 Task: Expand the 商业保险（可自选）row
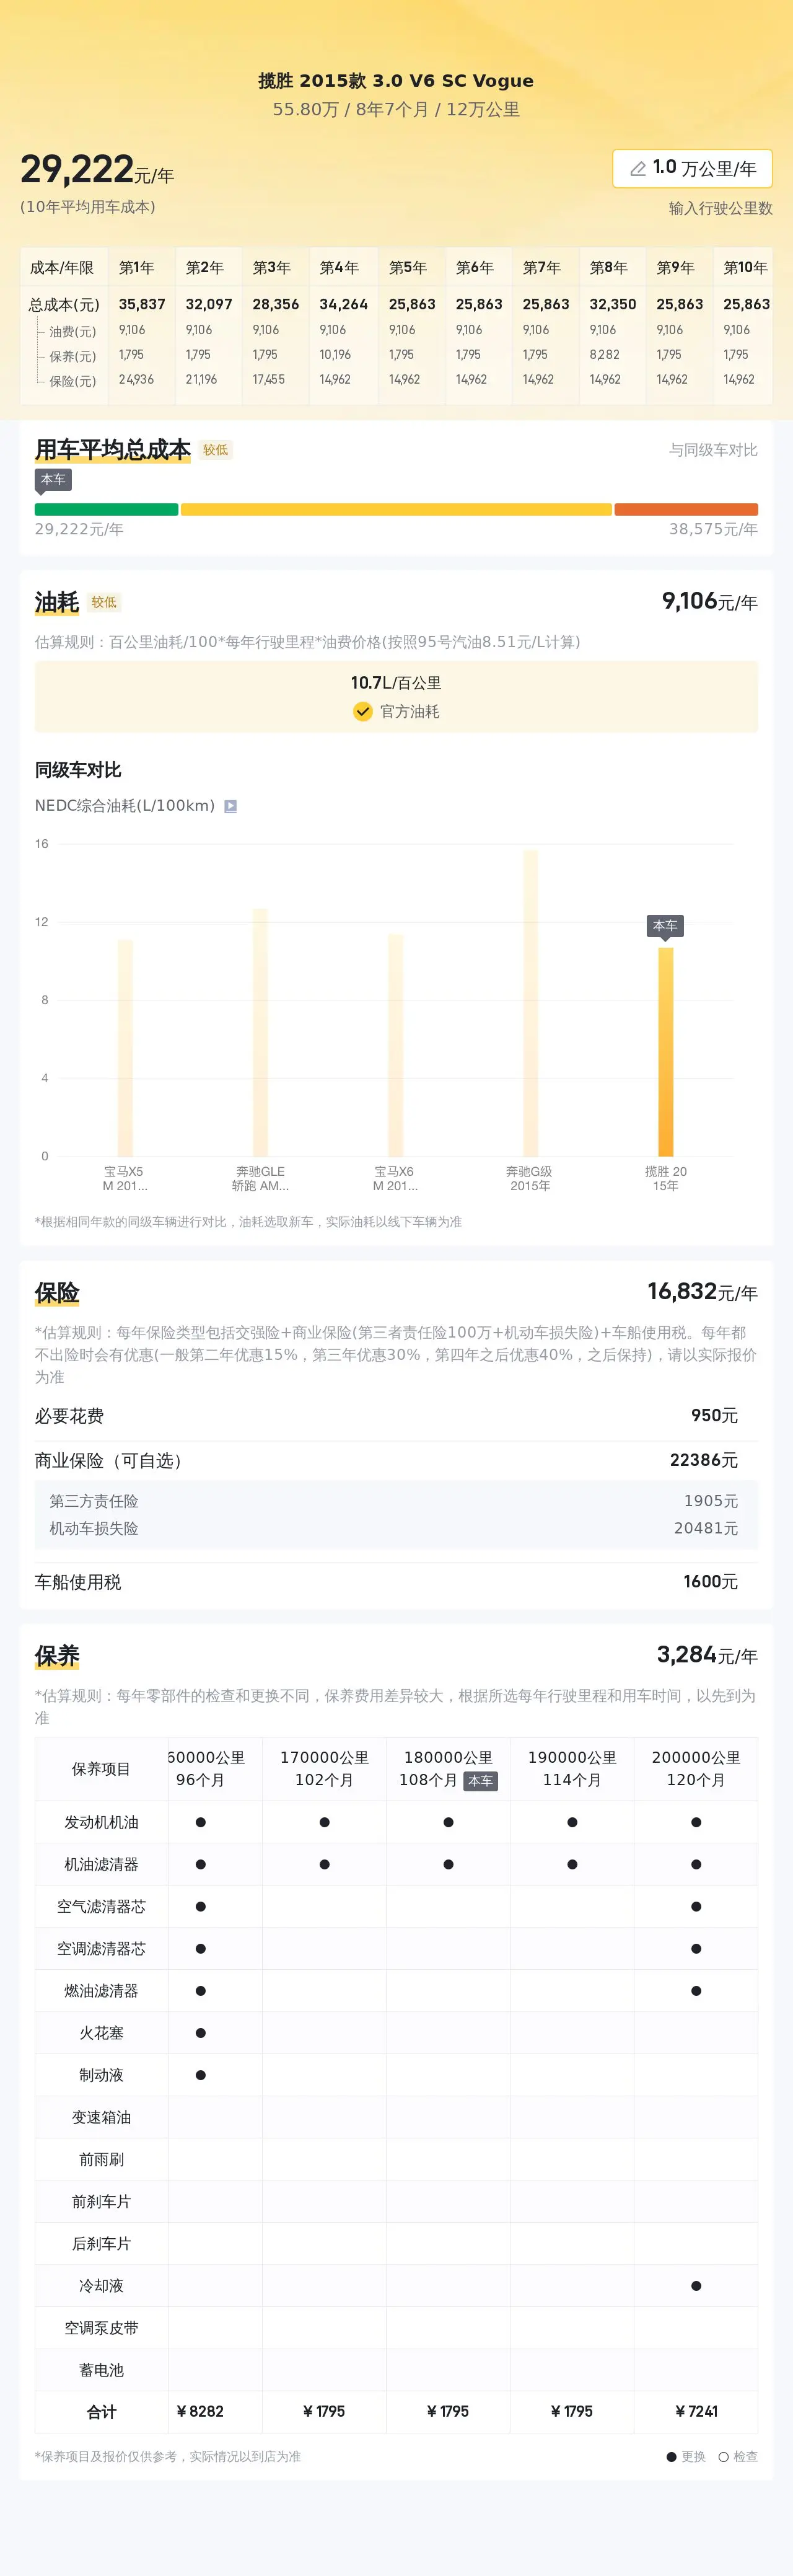(x=396, y=1461)
